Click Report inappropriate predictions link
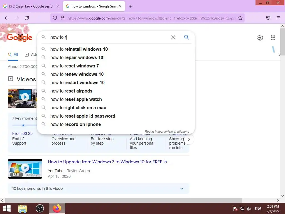 click(167, 132)
